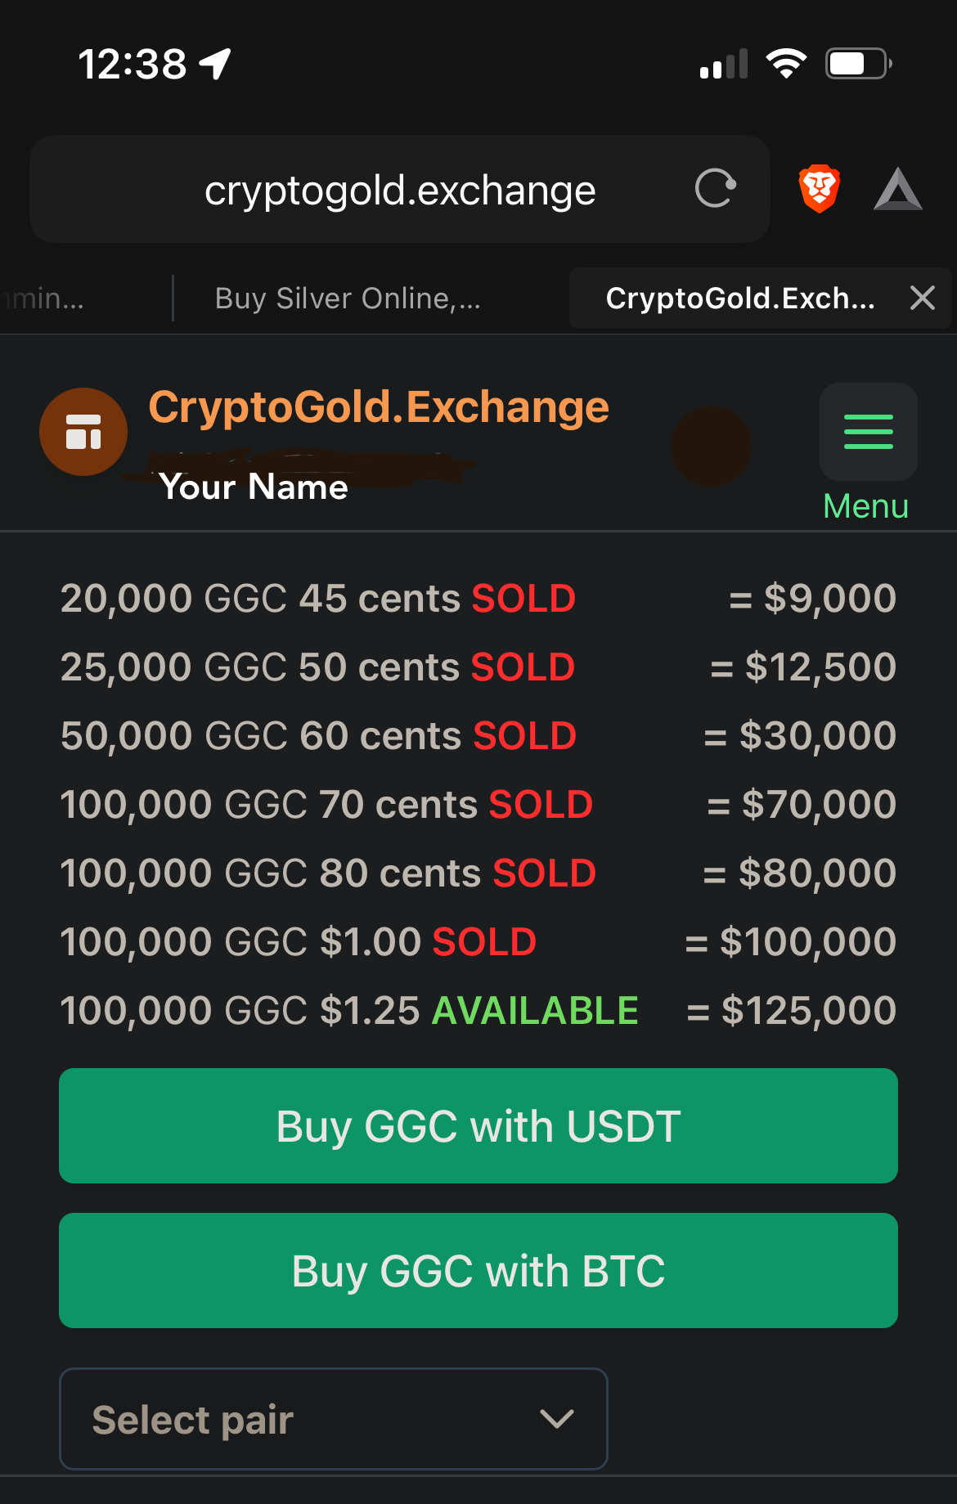
Task: Tap the CryptoGold.Exchange title link
Action: click(x=378, y=407)
